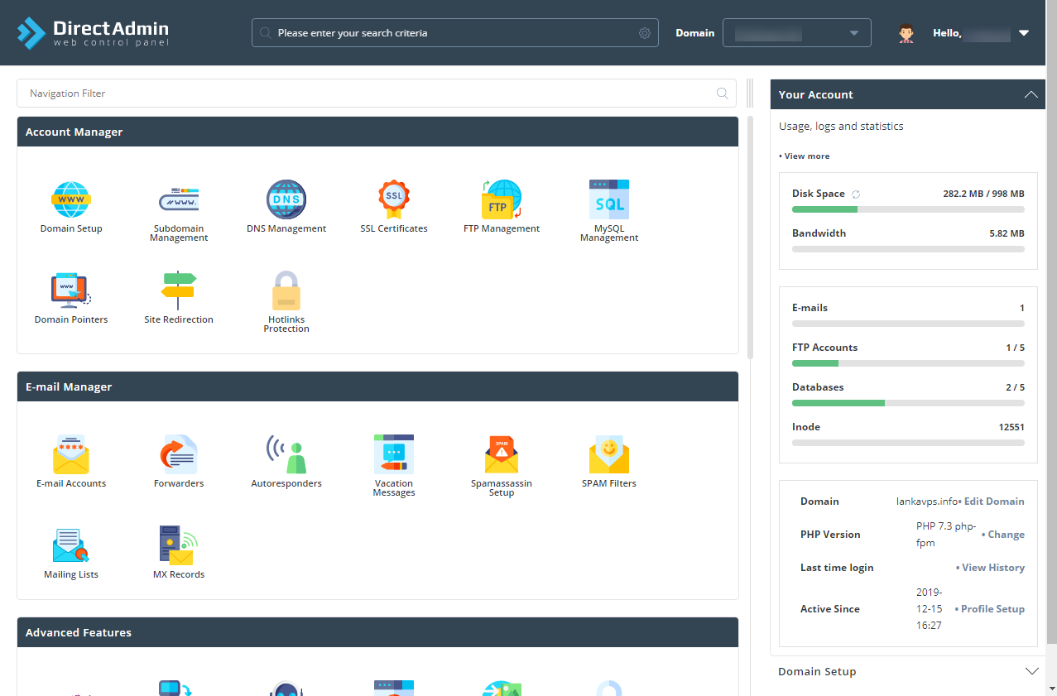Open MySQL Management icon
The width and height of the screenshot is (1057, 696).
click(x=609, y=199)
